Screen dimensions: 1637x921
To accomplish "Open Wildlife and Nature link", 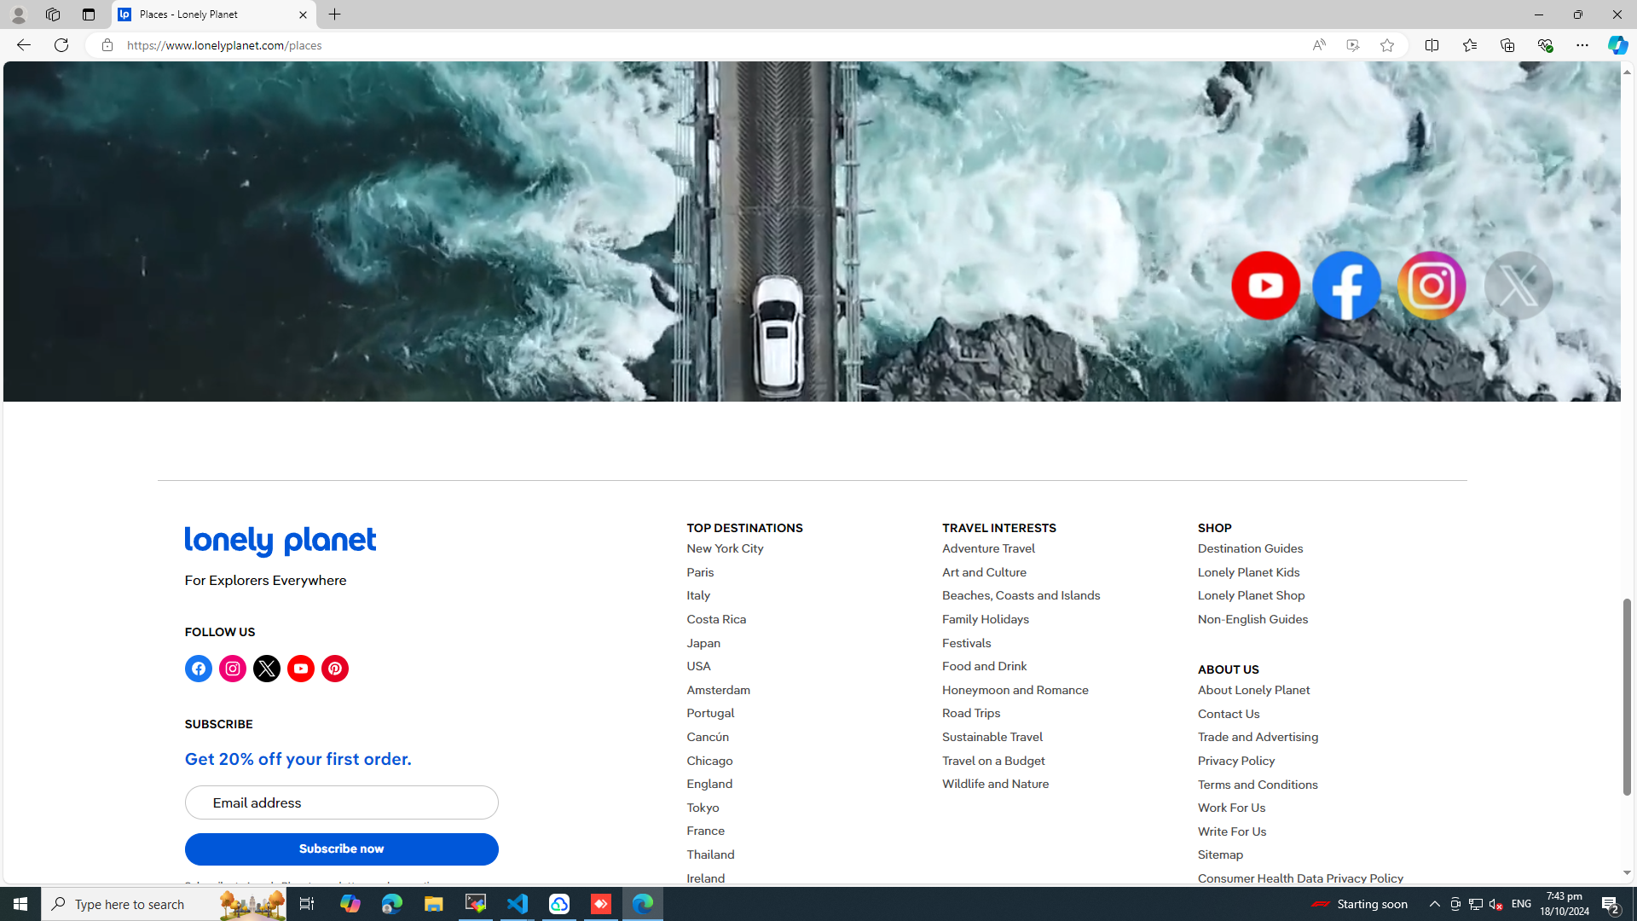I will pyautogui.click(x=996, y=784).
